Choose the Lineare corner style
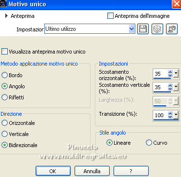Image resolution: width=181 pixels, height=177 pixels. [x=109, y=143]
